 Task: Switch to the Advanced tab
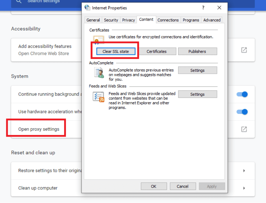(x=212, y=20)
